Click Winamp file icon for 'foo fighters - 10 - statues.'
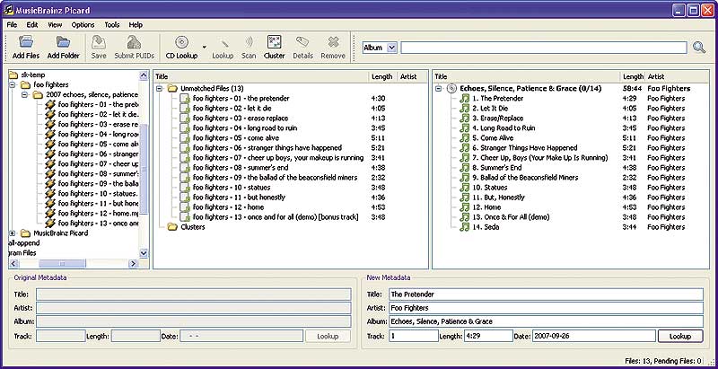 [x=50, y=194]
